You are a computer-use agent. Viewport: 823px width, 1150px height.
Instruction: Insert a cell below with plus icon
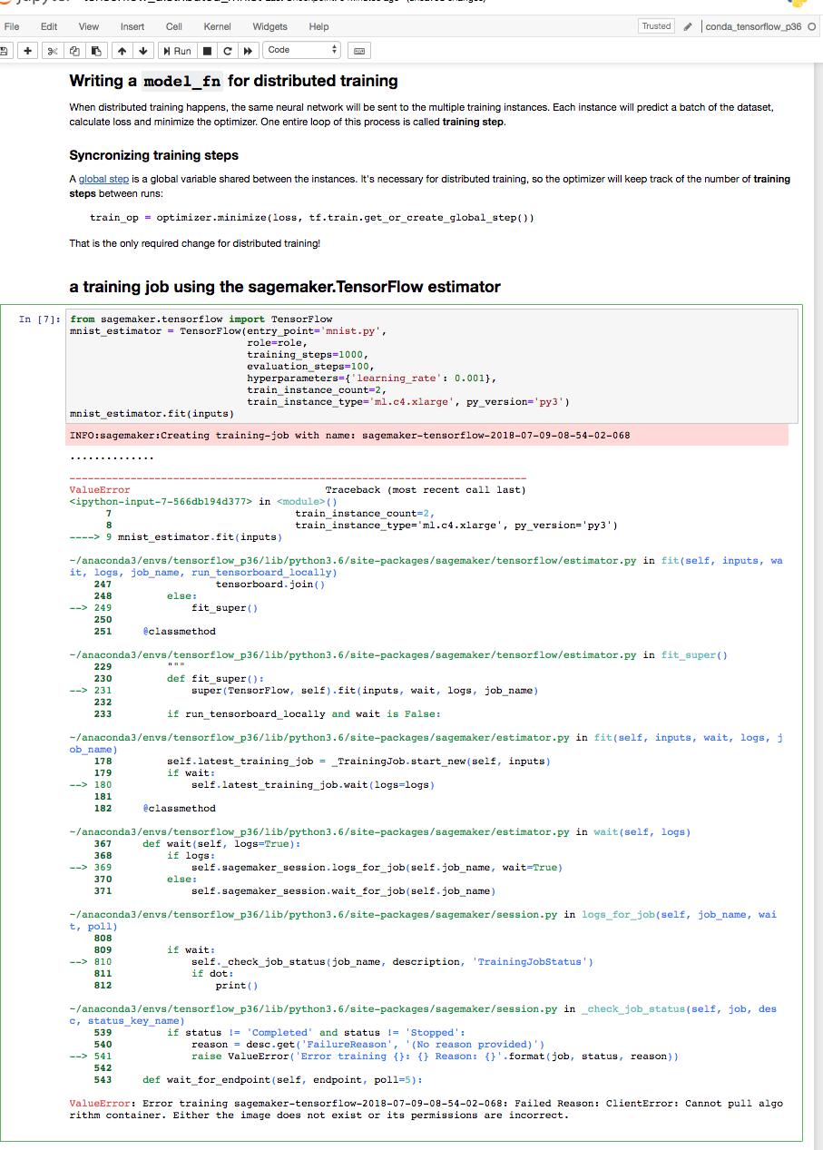[29, 50]
